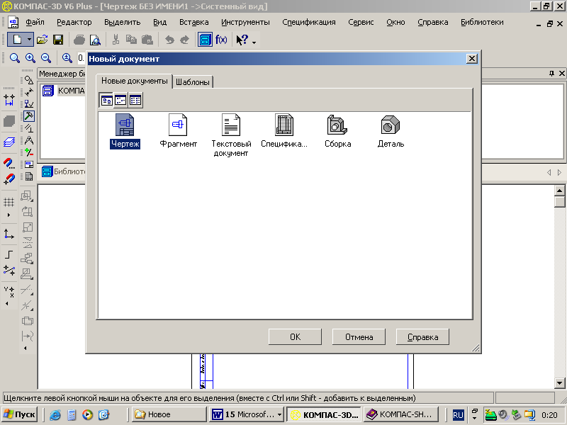Choose the Спецификация document icon
The image size is (567, 425).
[x=284, y=131]
